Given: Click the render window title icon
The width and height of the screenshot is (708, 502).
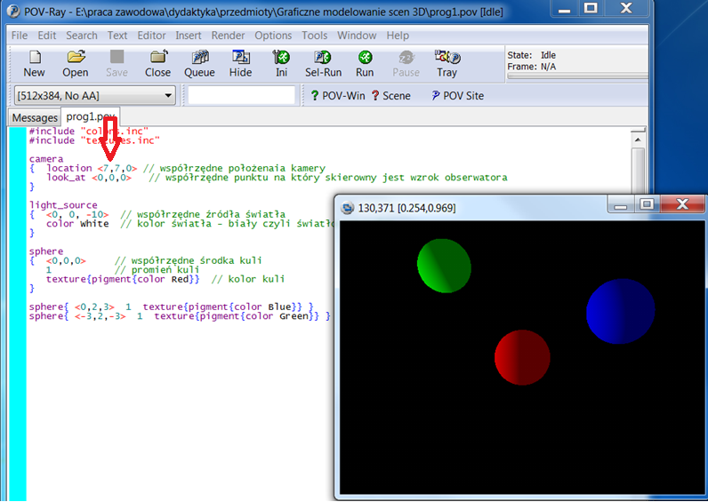Looking at the screenshot, I should (347, 208).
